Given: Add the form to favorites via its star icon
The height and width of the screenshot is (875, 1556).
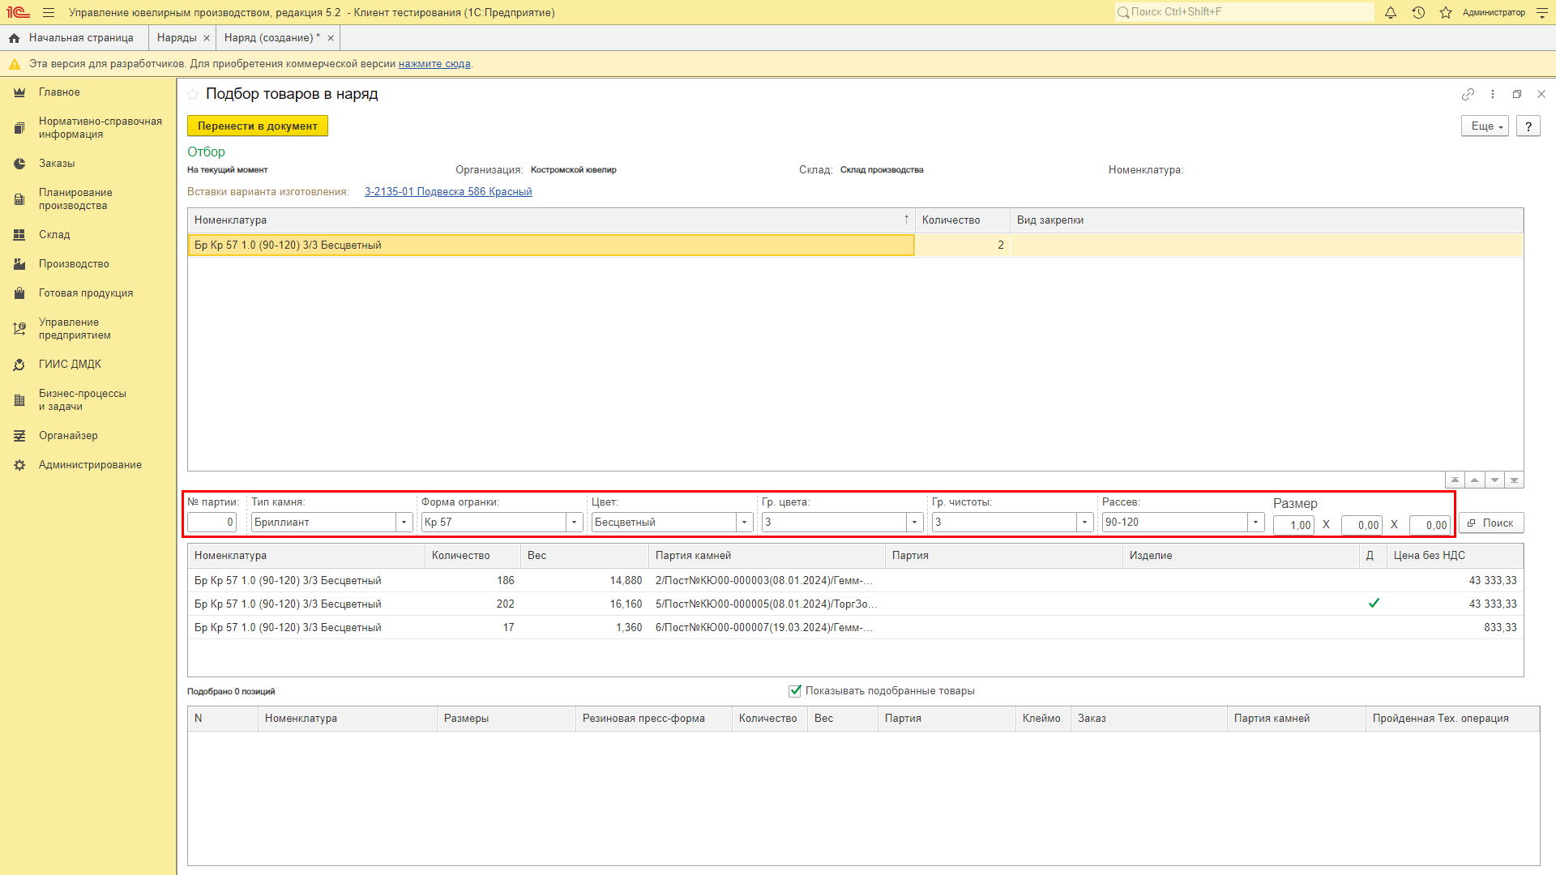Looking at the screenshot, I should coord(193,94).
